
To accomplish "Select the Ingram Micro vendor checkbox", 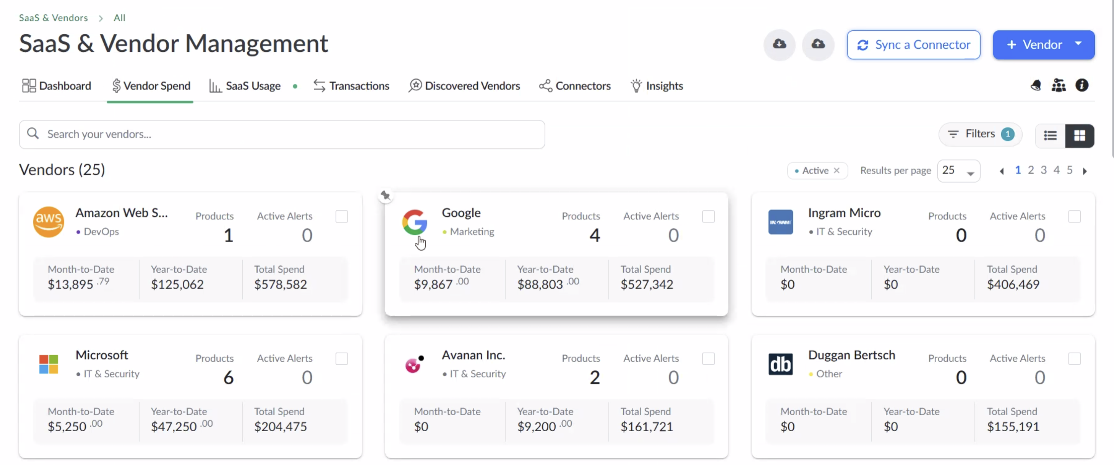I will [1074, 216].
